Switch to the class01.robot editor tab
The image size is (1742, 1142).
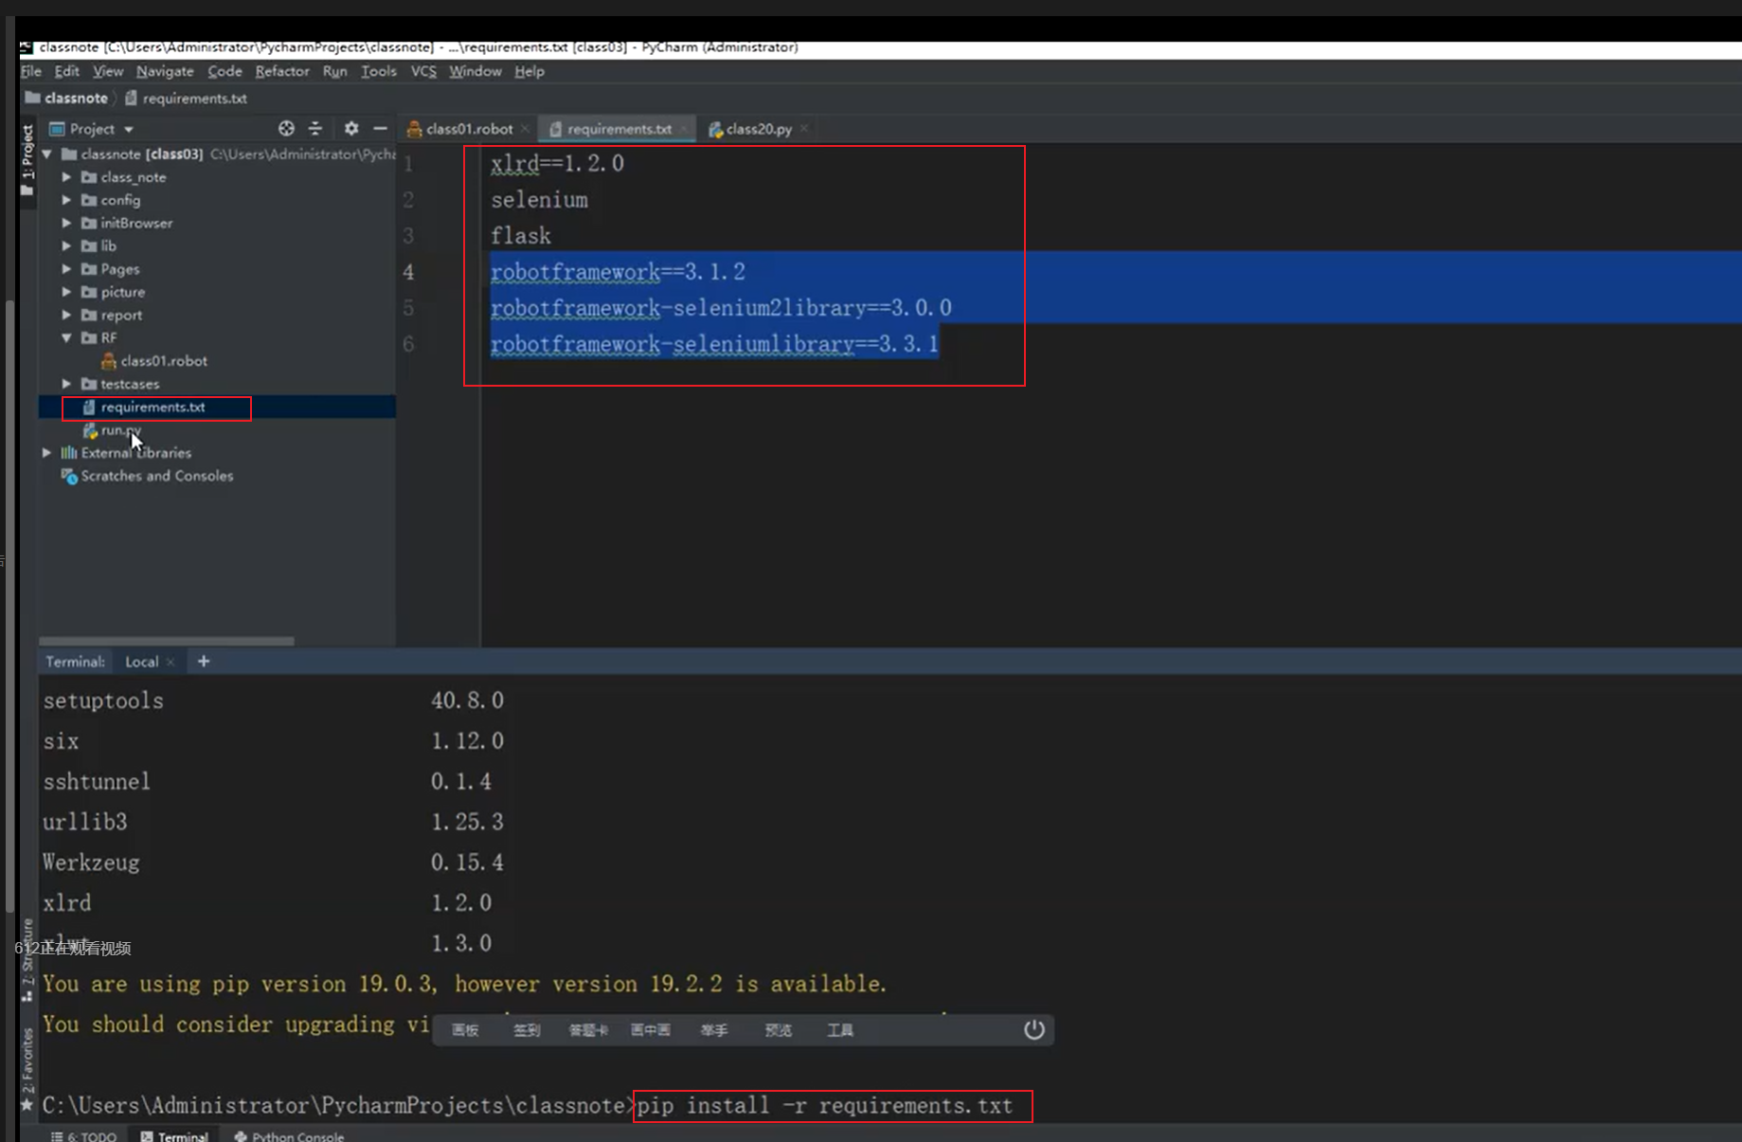(x=469, y=129)
